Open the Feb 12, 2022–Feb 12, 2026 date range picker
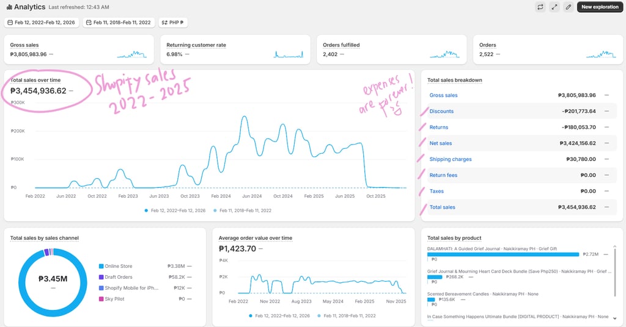 [x=42, y=23]
